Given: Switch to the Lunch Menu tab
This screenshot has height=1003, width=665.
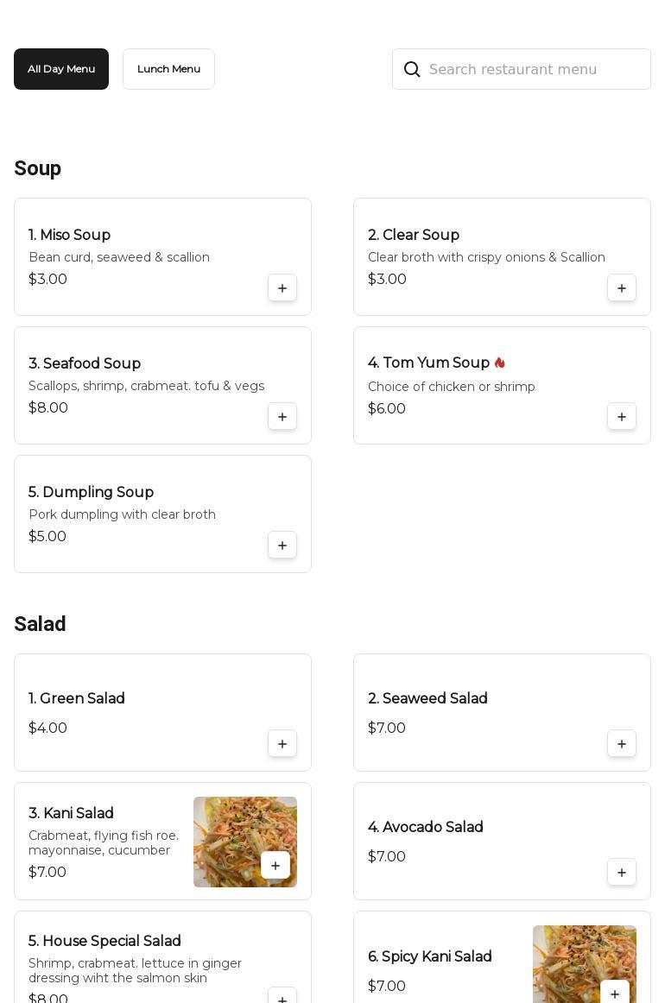Looking at the screenshot, I should pos(168,69).
